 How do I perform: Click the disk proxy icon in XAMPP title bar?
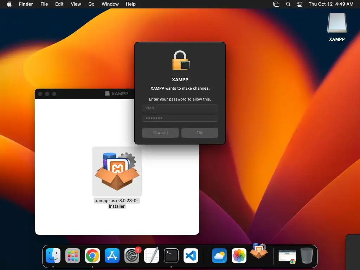click(107, 94)
